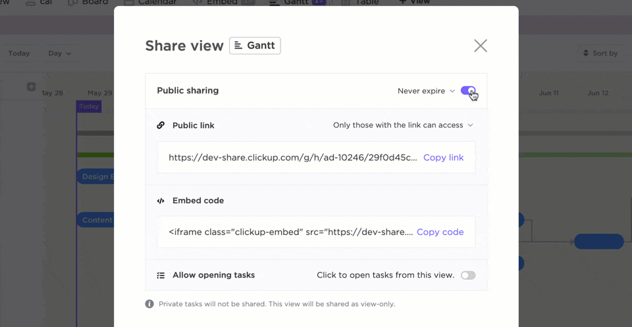The height and width of the screenshot is (327, 632).
Task: Click the Copy link button
Action: (x=443, y=158)
